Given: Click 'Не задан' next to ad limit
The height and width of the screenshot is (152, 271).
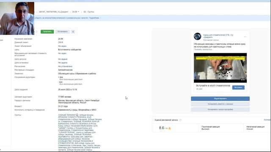Looking at the screenshot, I should (62, 46).
